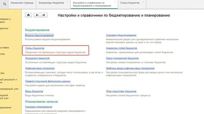Open Виды бюджетов link

point(34,91)
